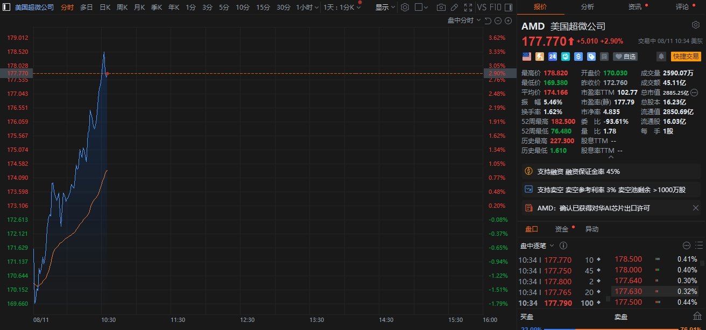This screenshot has height=330, width=706.
Task: Select the 季K quarterly chart tab
Action: pyautogui.click(x=157, y=8)
